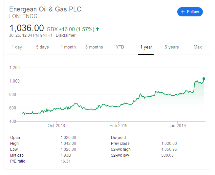Follow Energean Oil & Gas stock

(x=190, y=12)
